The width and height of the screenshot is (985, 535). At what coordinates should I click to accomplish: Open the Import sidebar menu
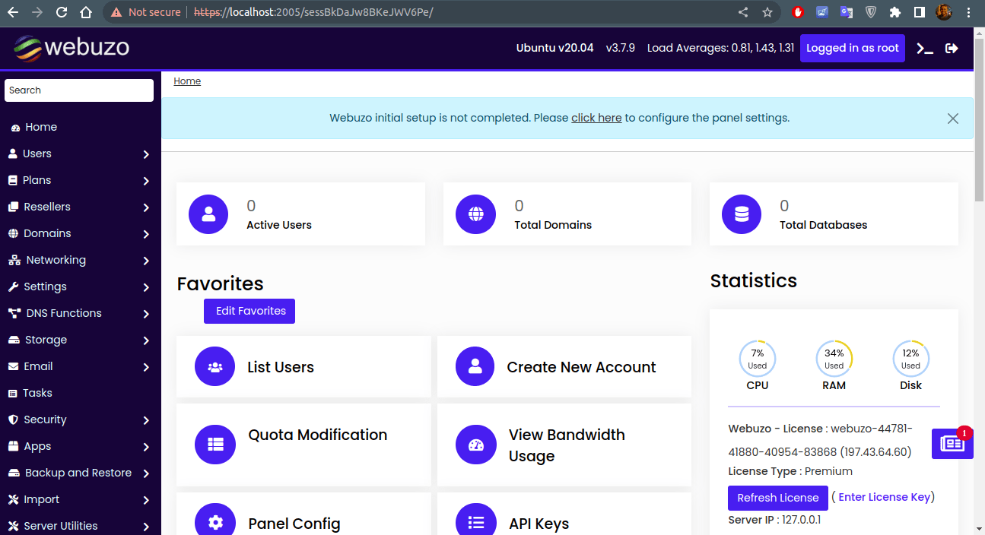(80, 499)
